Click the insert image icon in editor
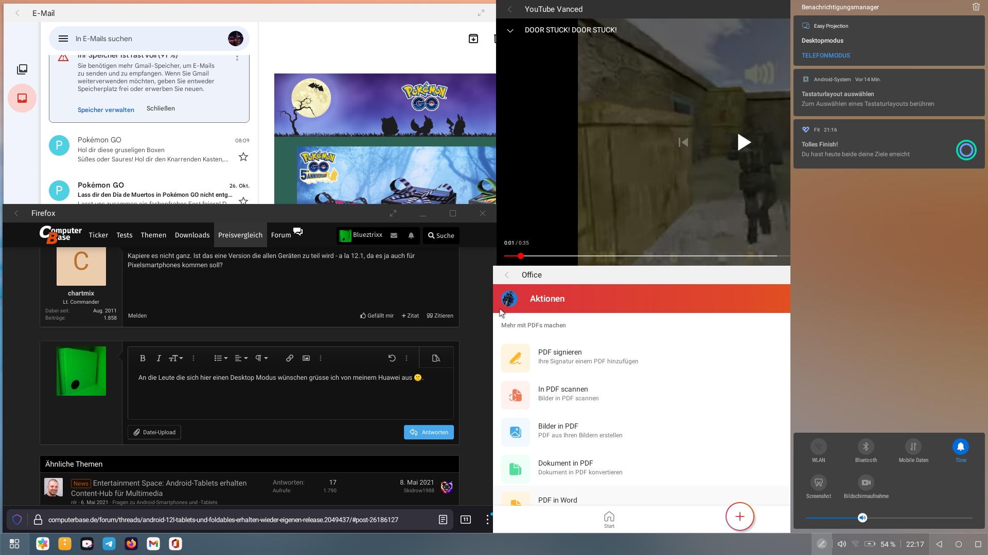988x555 pixels. tap(306, 358)
